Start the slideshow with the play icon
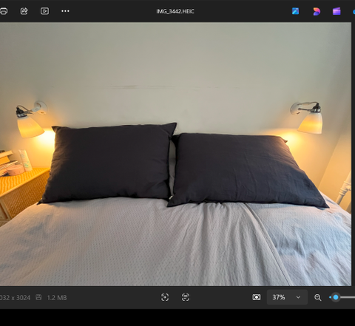The height and width of the screenshot is (326, 355). click(44, 11)
